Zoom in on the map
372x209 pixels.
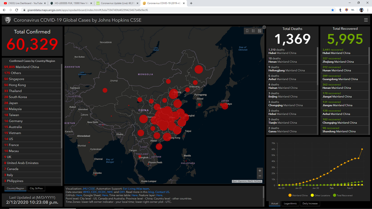click(260, 170)
